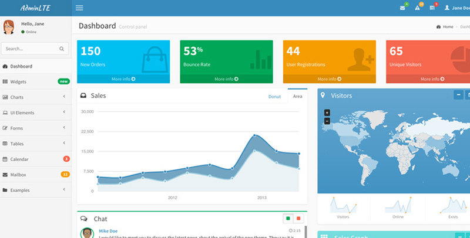Click Jane's avatar in the sidebar
Viewport: 470px width, 238px height.
pos(9,27)
